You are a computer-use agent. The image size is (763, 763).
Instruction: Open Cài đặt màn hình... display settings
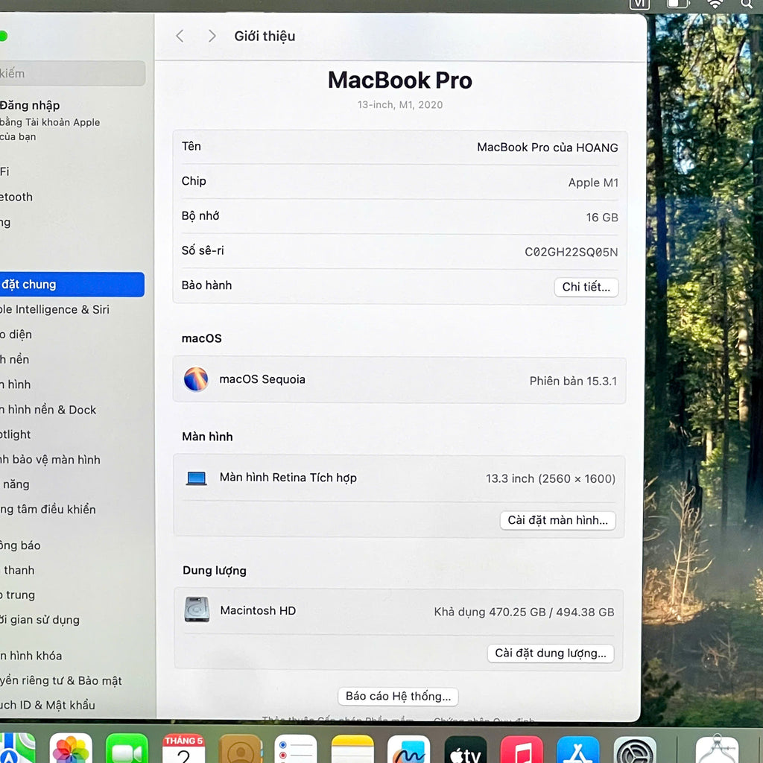(557, 520)
